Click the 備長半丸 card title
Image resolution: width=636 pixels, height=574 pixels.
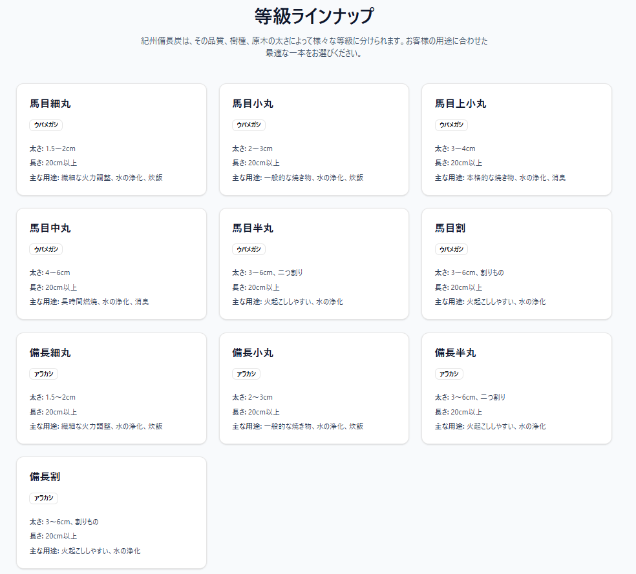tap(455, 353)
